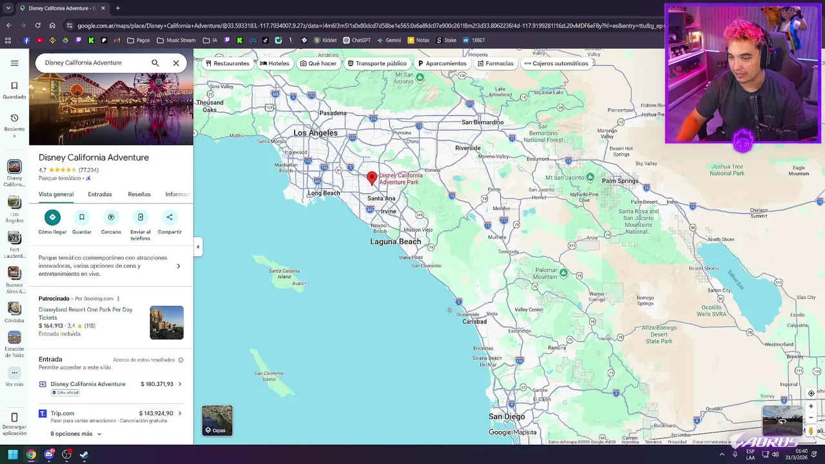825x464 pixels.
Task: Click the Street View pegman
Action: 811,431
